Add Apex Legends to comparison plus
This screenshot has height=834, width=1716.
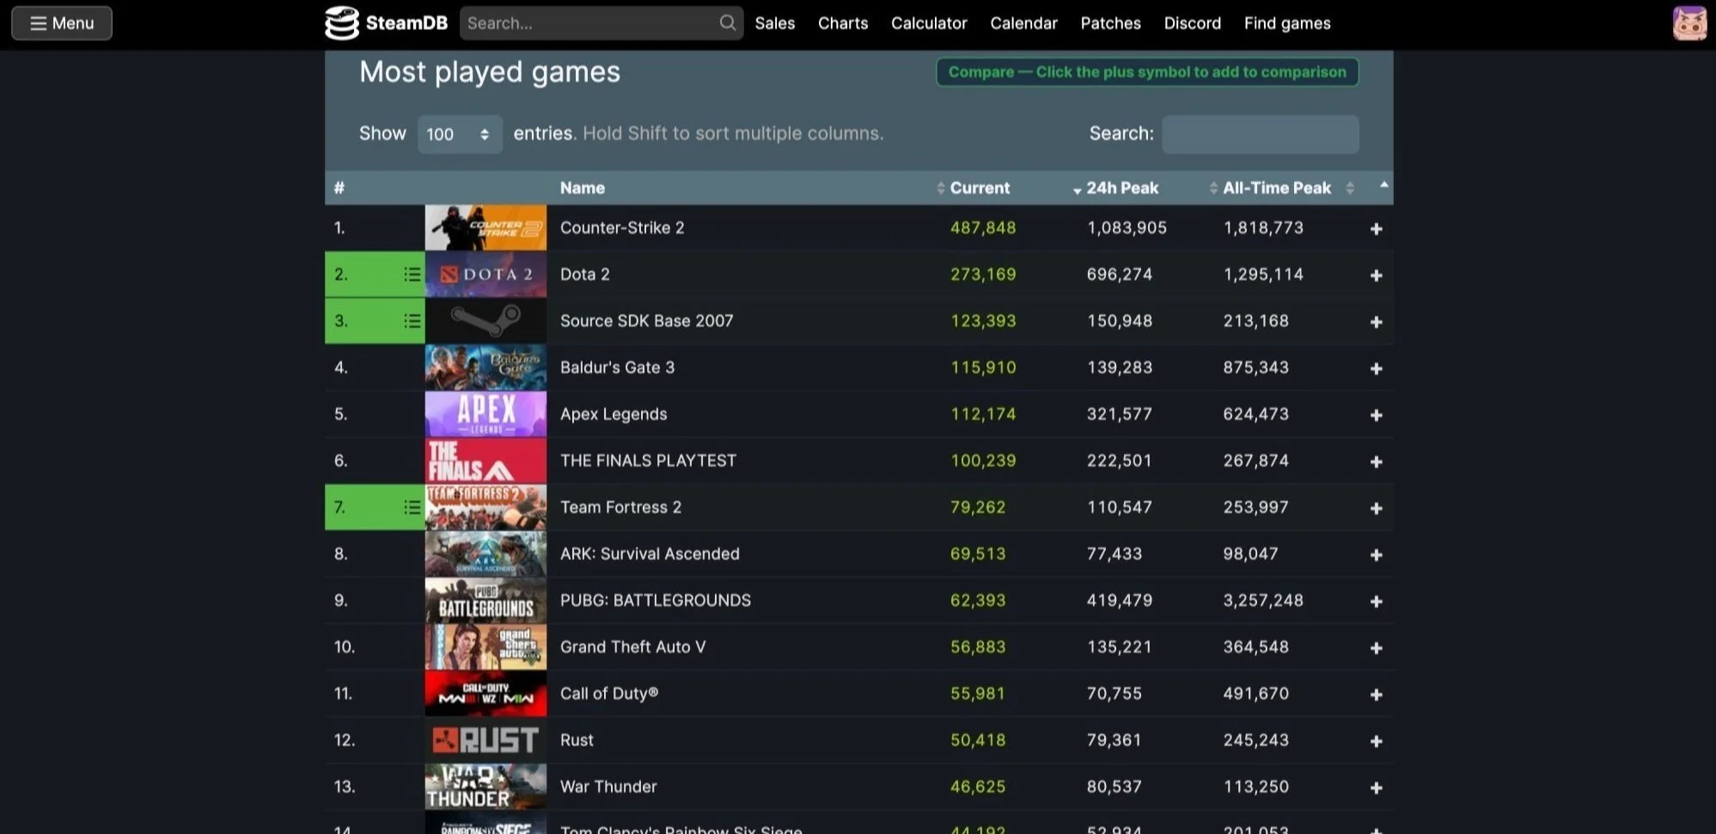[1376, 415]
